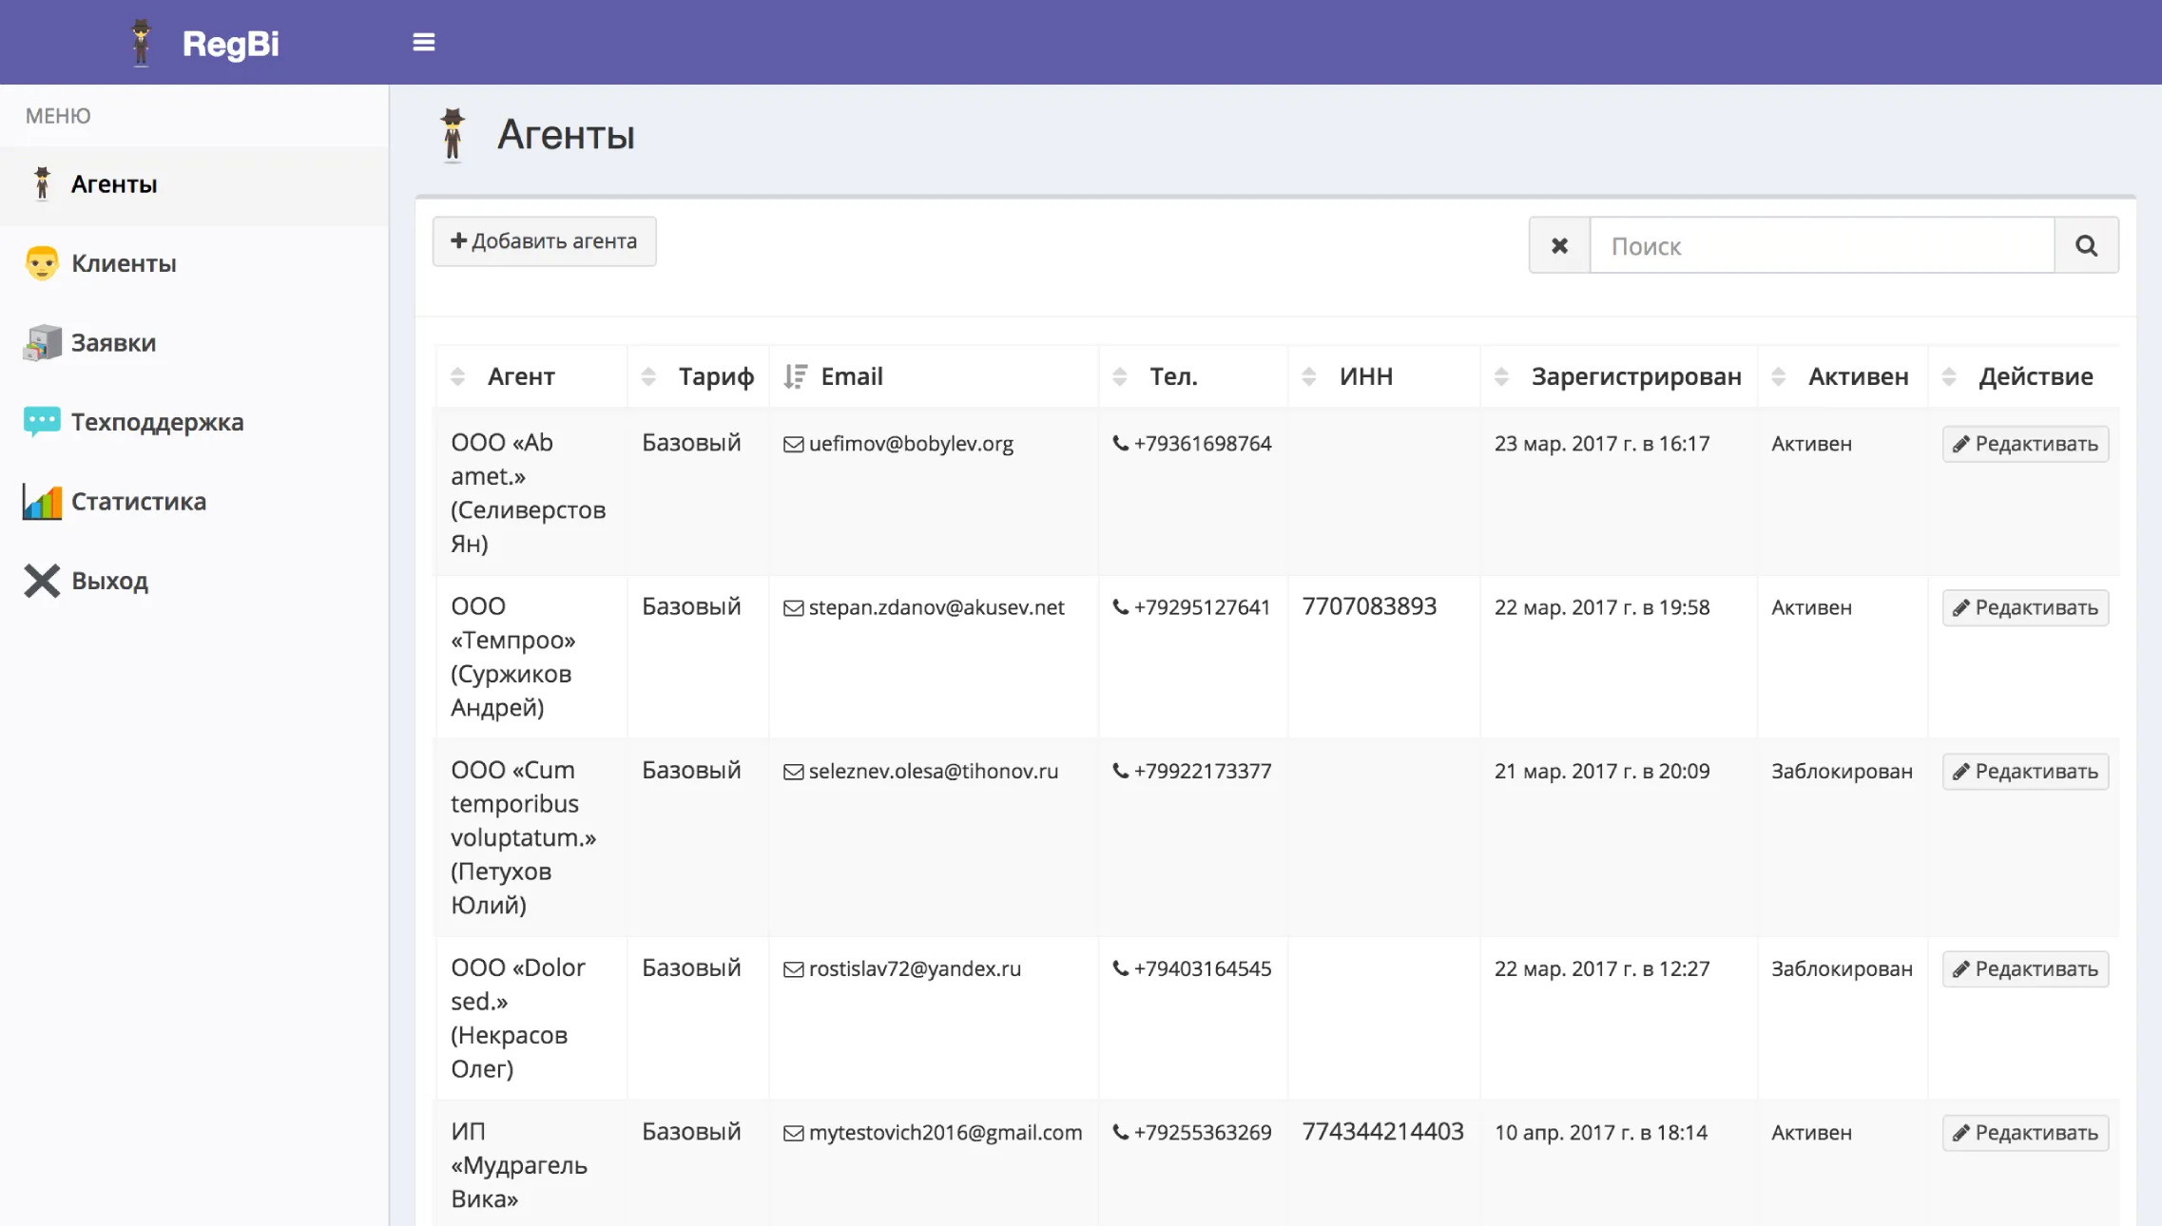Click the envelope icon next to rostislav72@yandex.ru

point(793,968)
